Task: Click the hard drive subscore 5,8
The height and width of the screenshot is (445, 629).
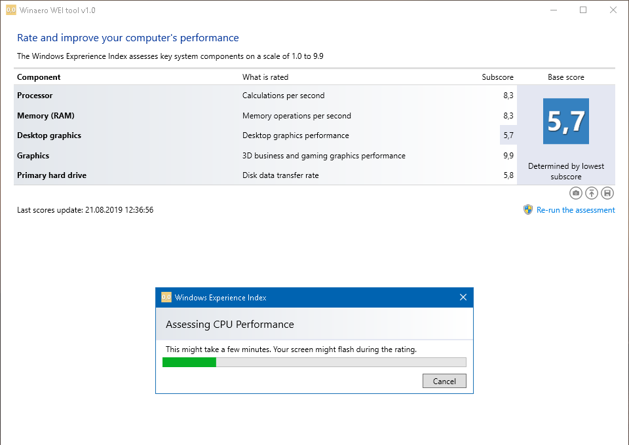Action: coord(508,175)
